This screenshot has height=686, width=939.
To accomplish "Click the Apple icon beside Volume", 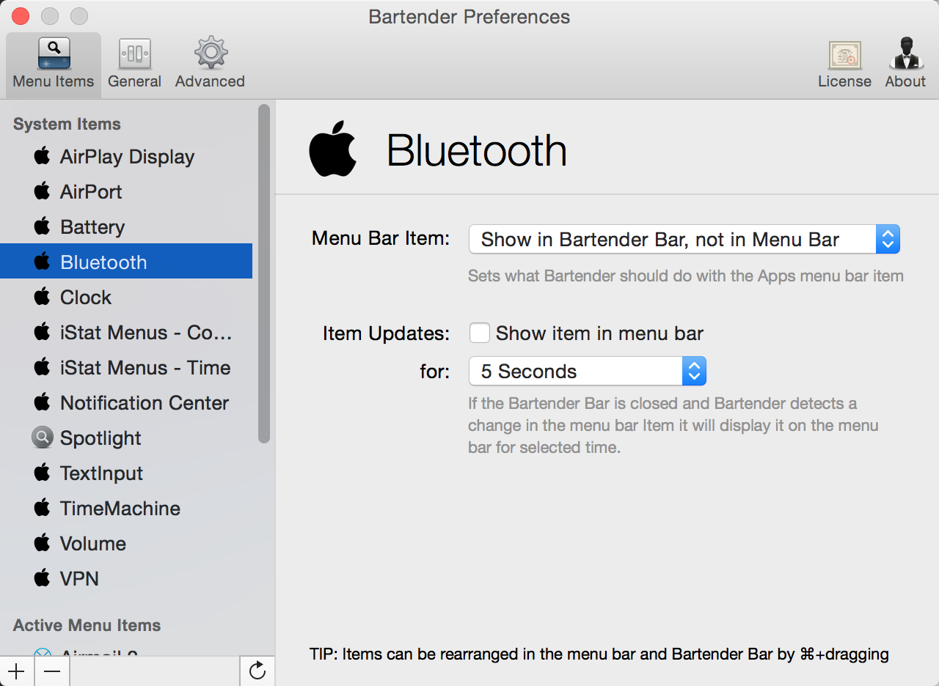I will click(x=43, y=542).
